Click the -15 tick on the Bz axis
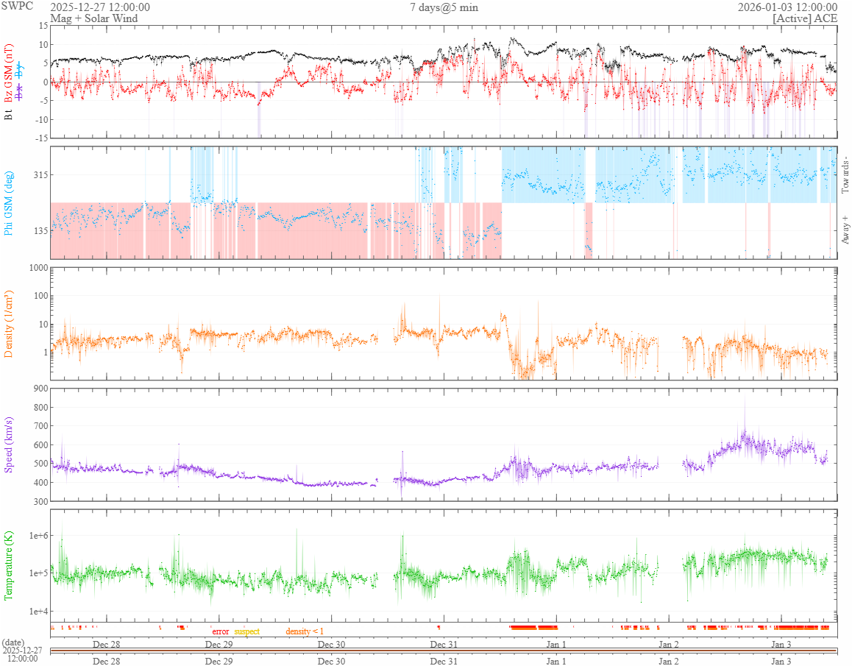Image resolution: width=852 pixels, height=666 pixels. coord(42,138)
